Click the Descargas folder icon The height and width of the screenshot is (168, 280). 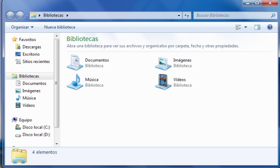pyautogui.click(x=18, y=47)
